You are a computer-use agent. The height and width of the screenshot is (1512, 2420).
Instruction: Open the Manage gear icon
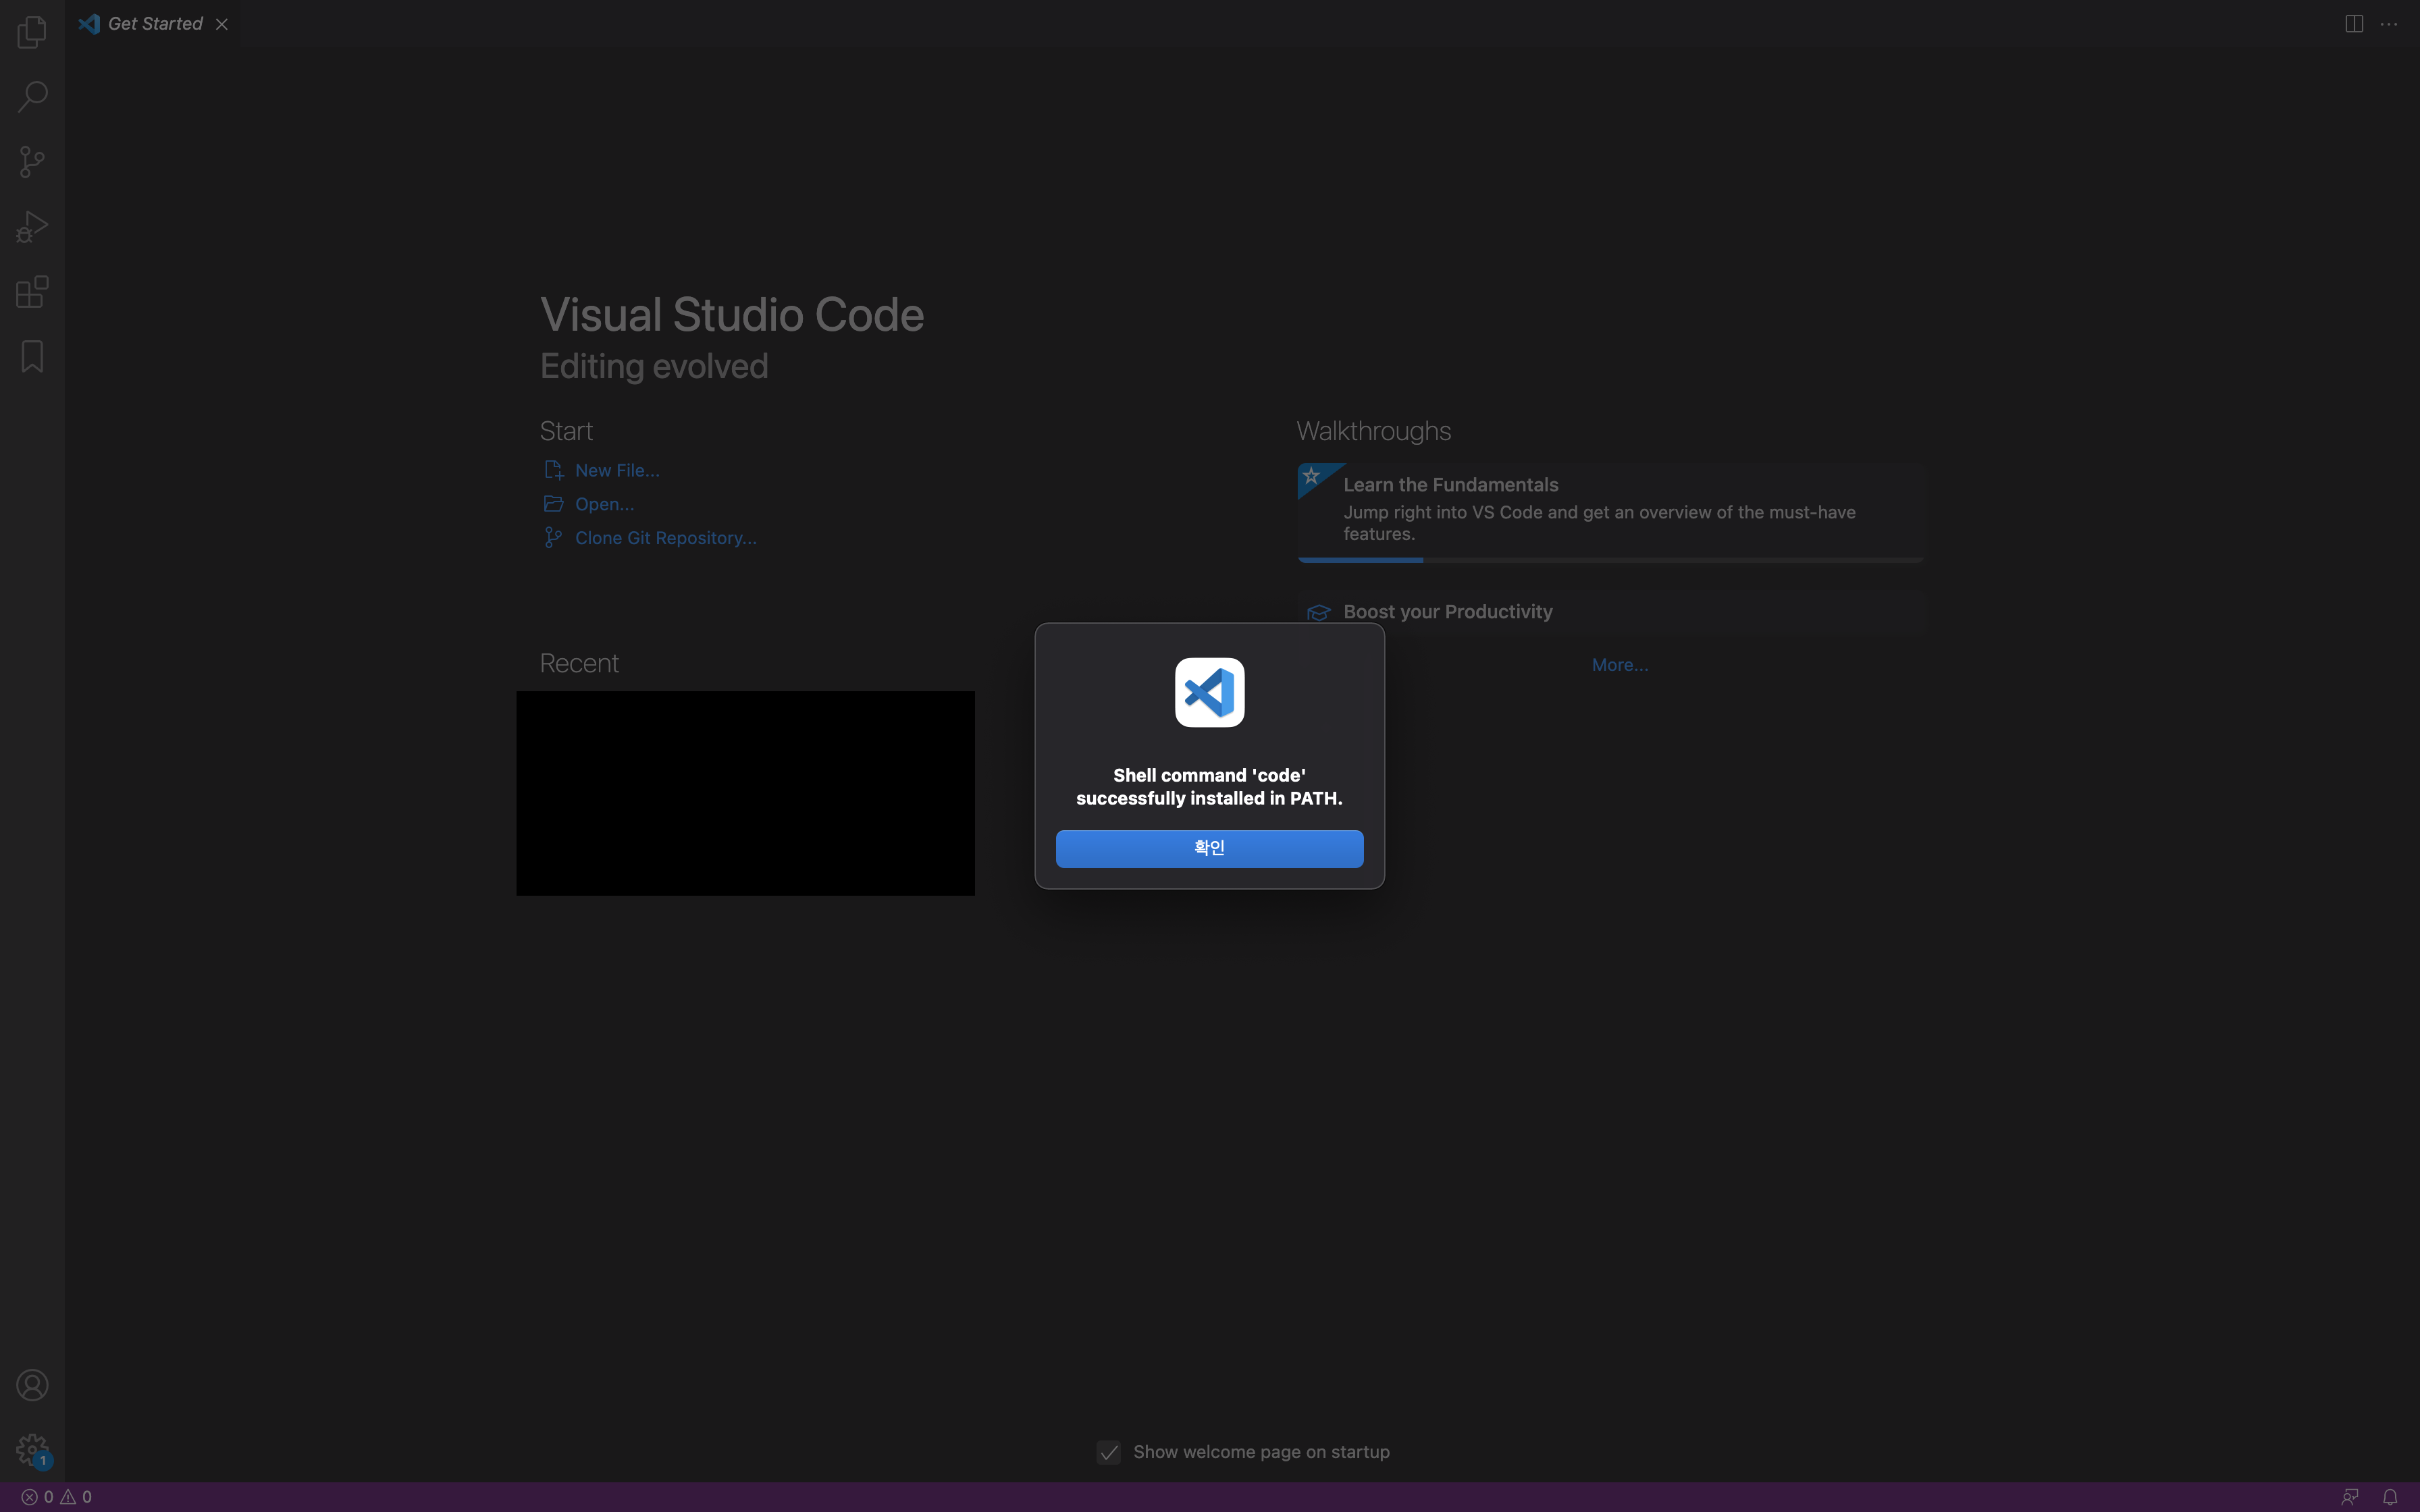click(32, 1449)
